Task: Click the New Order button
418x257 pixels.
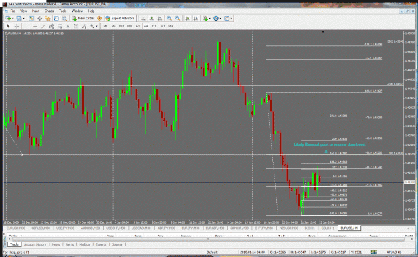Action: 83,19
